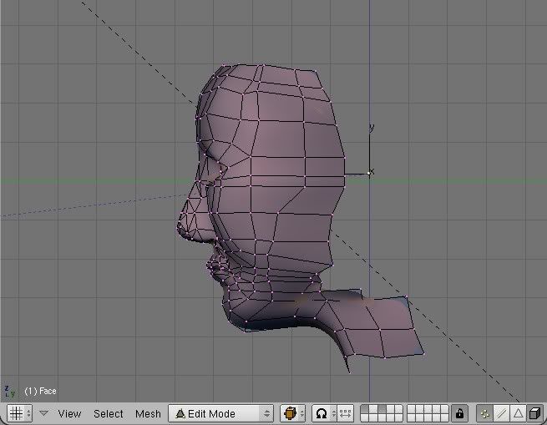Viewport: 547px width, 425px height.
Task: Expand the Edit Mode dropdown
Action: [x=220, y=413]
